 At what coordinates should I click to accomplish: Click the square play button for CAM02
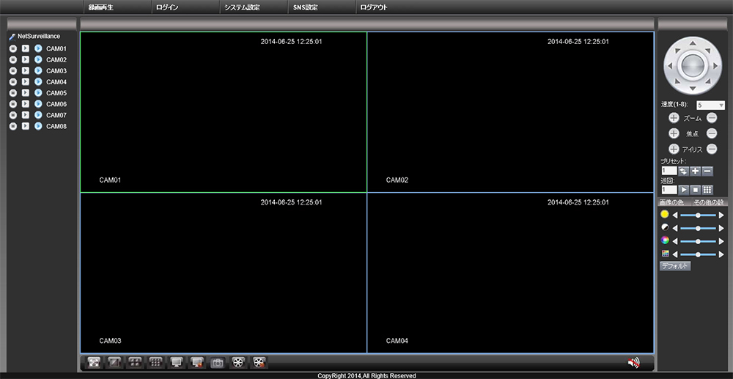click(x=26, y=59)
